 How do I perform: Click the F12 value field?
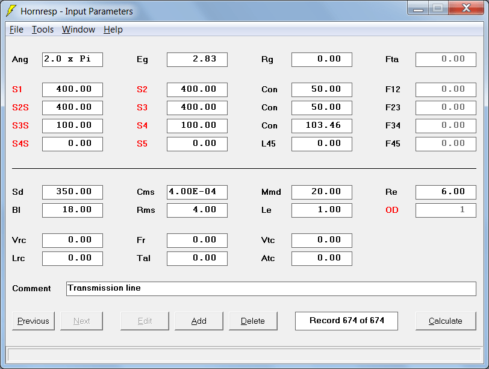tap(446, 90)
